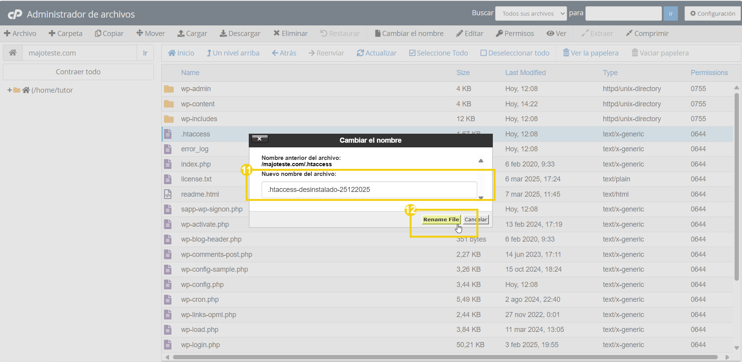Image resolution: width=742 pixels, height=362 pixels.
Task: Click the wp-config.php file icon
Action: pyautogui.click(x=168, y=285)
